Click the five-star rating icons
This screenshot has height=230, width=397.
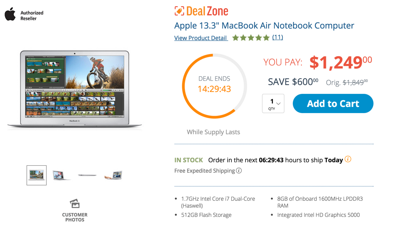click(x=251, y=38)
